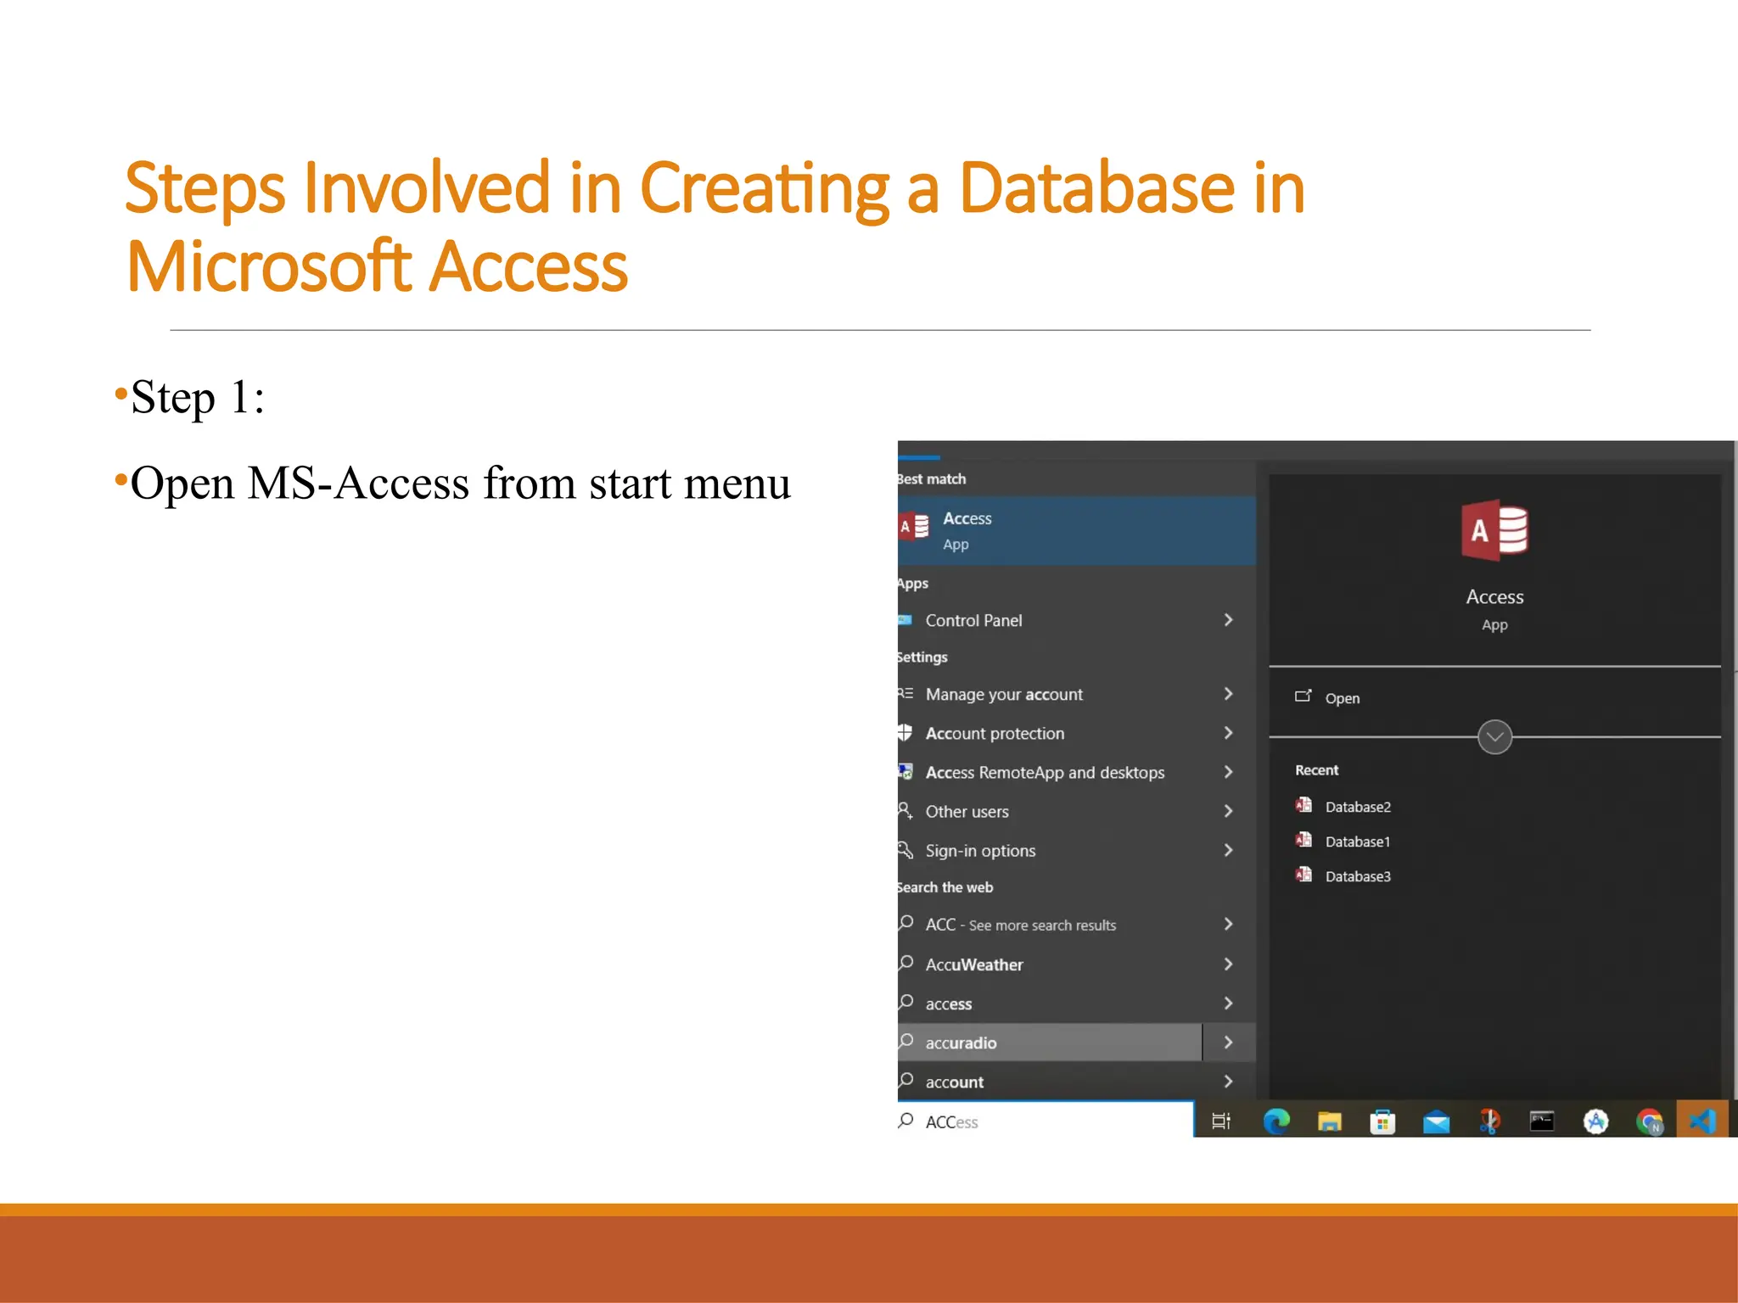Expand ACC see more search results arrow

point(1228,924)
